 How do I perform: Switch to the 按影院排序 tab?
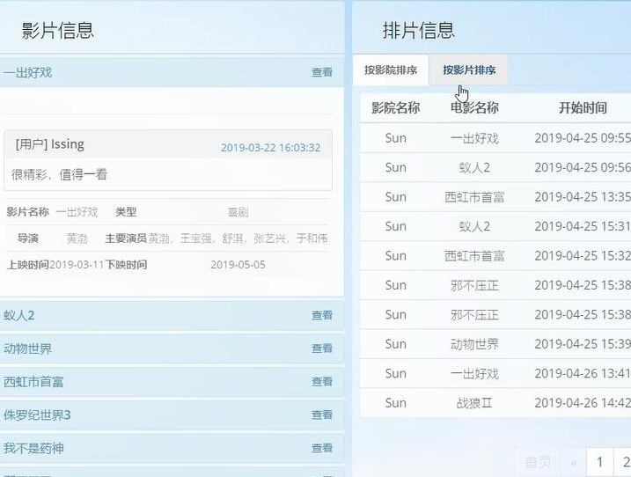coord(391,70)
